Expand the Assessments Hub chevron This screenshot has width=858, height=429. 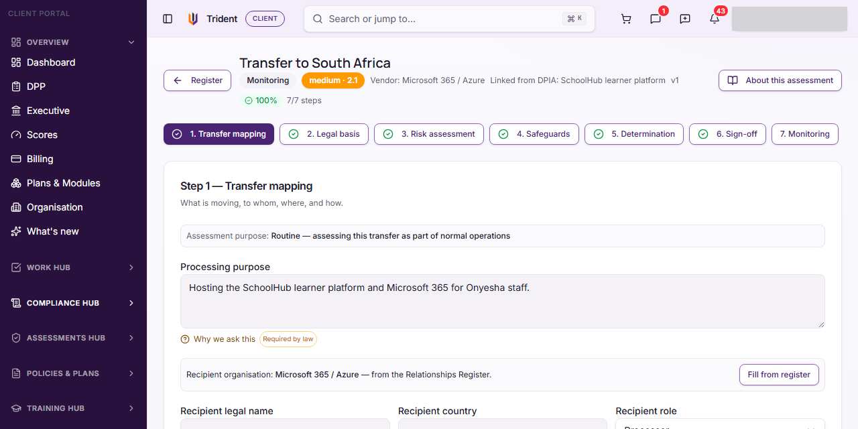pos(131,338)
